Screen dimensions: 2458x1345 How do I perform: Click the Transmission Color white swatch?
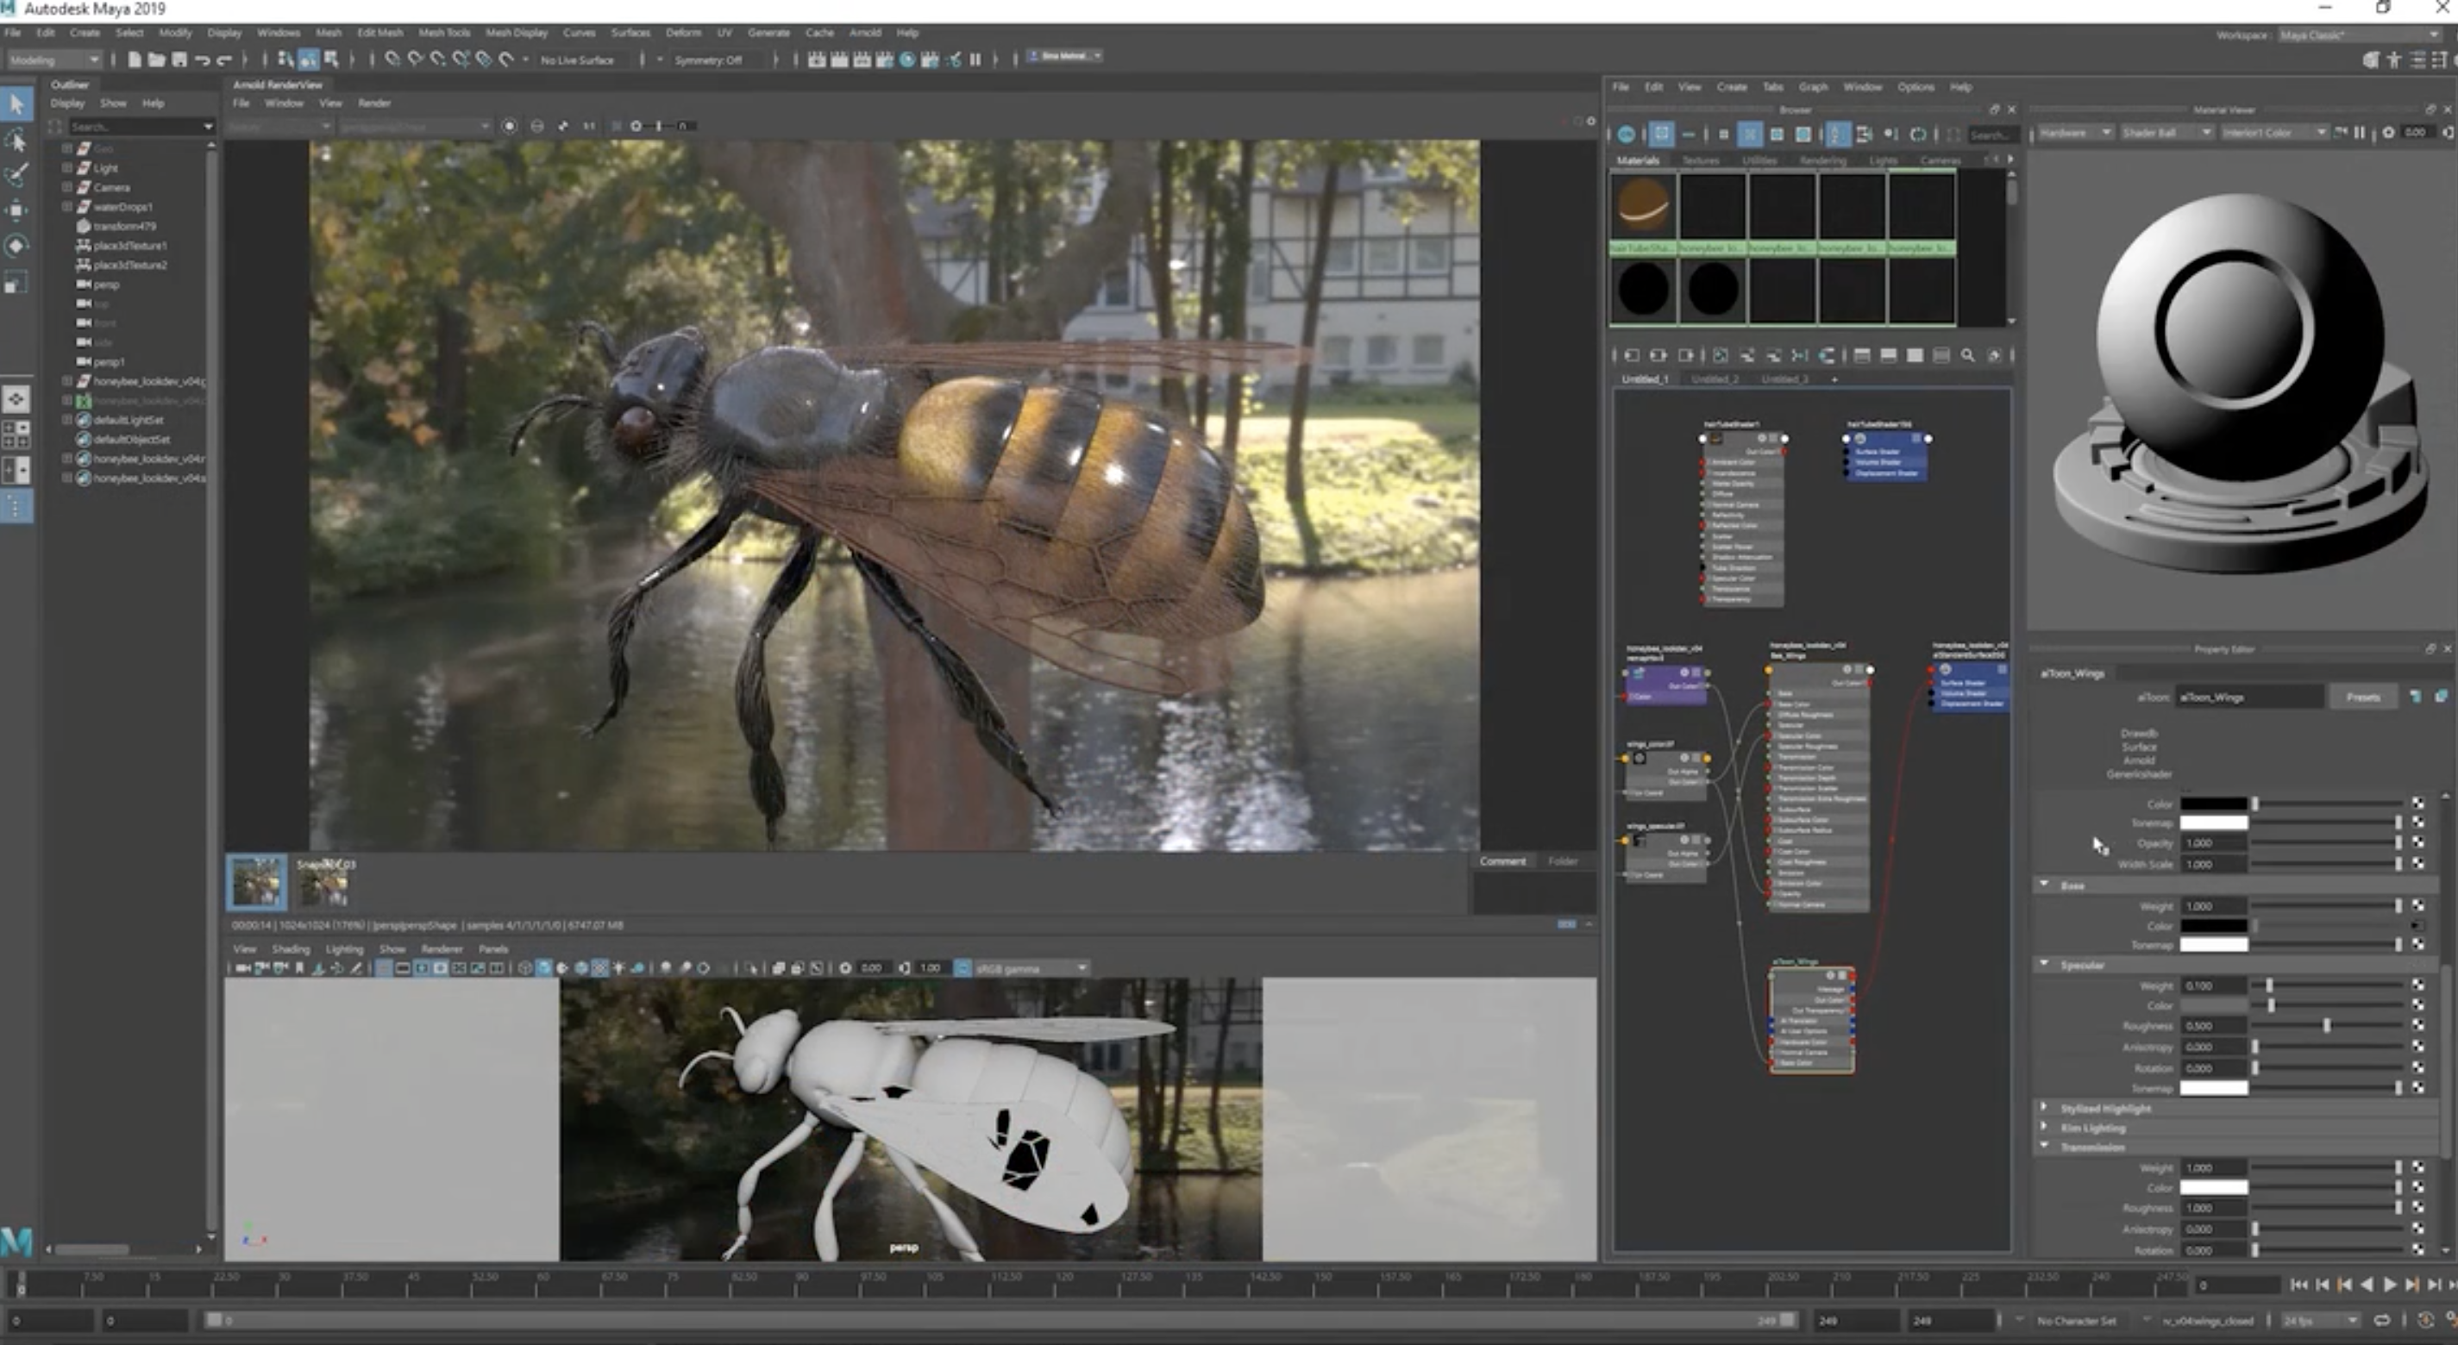(x=2213, y=1187)
